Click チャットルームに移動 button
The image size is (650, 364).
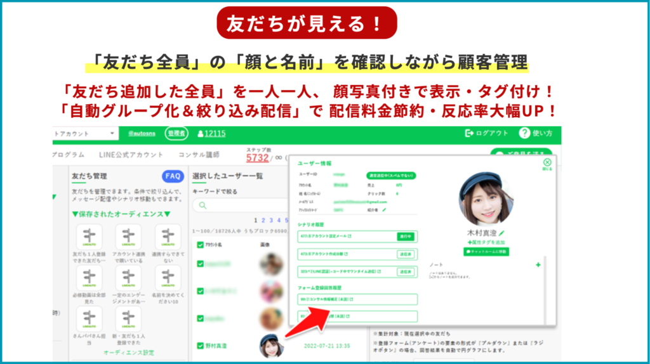click(x=486, y=252)
